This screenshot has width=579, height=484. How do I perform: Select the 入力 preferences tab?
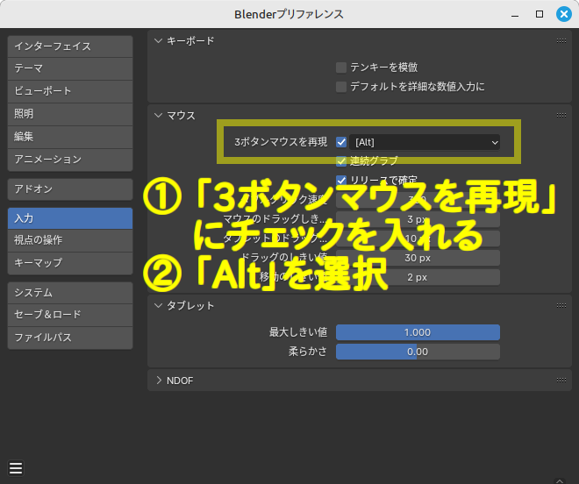70,218
